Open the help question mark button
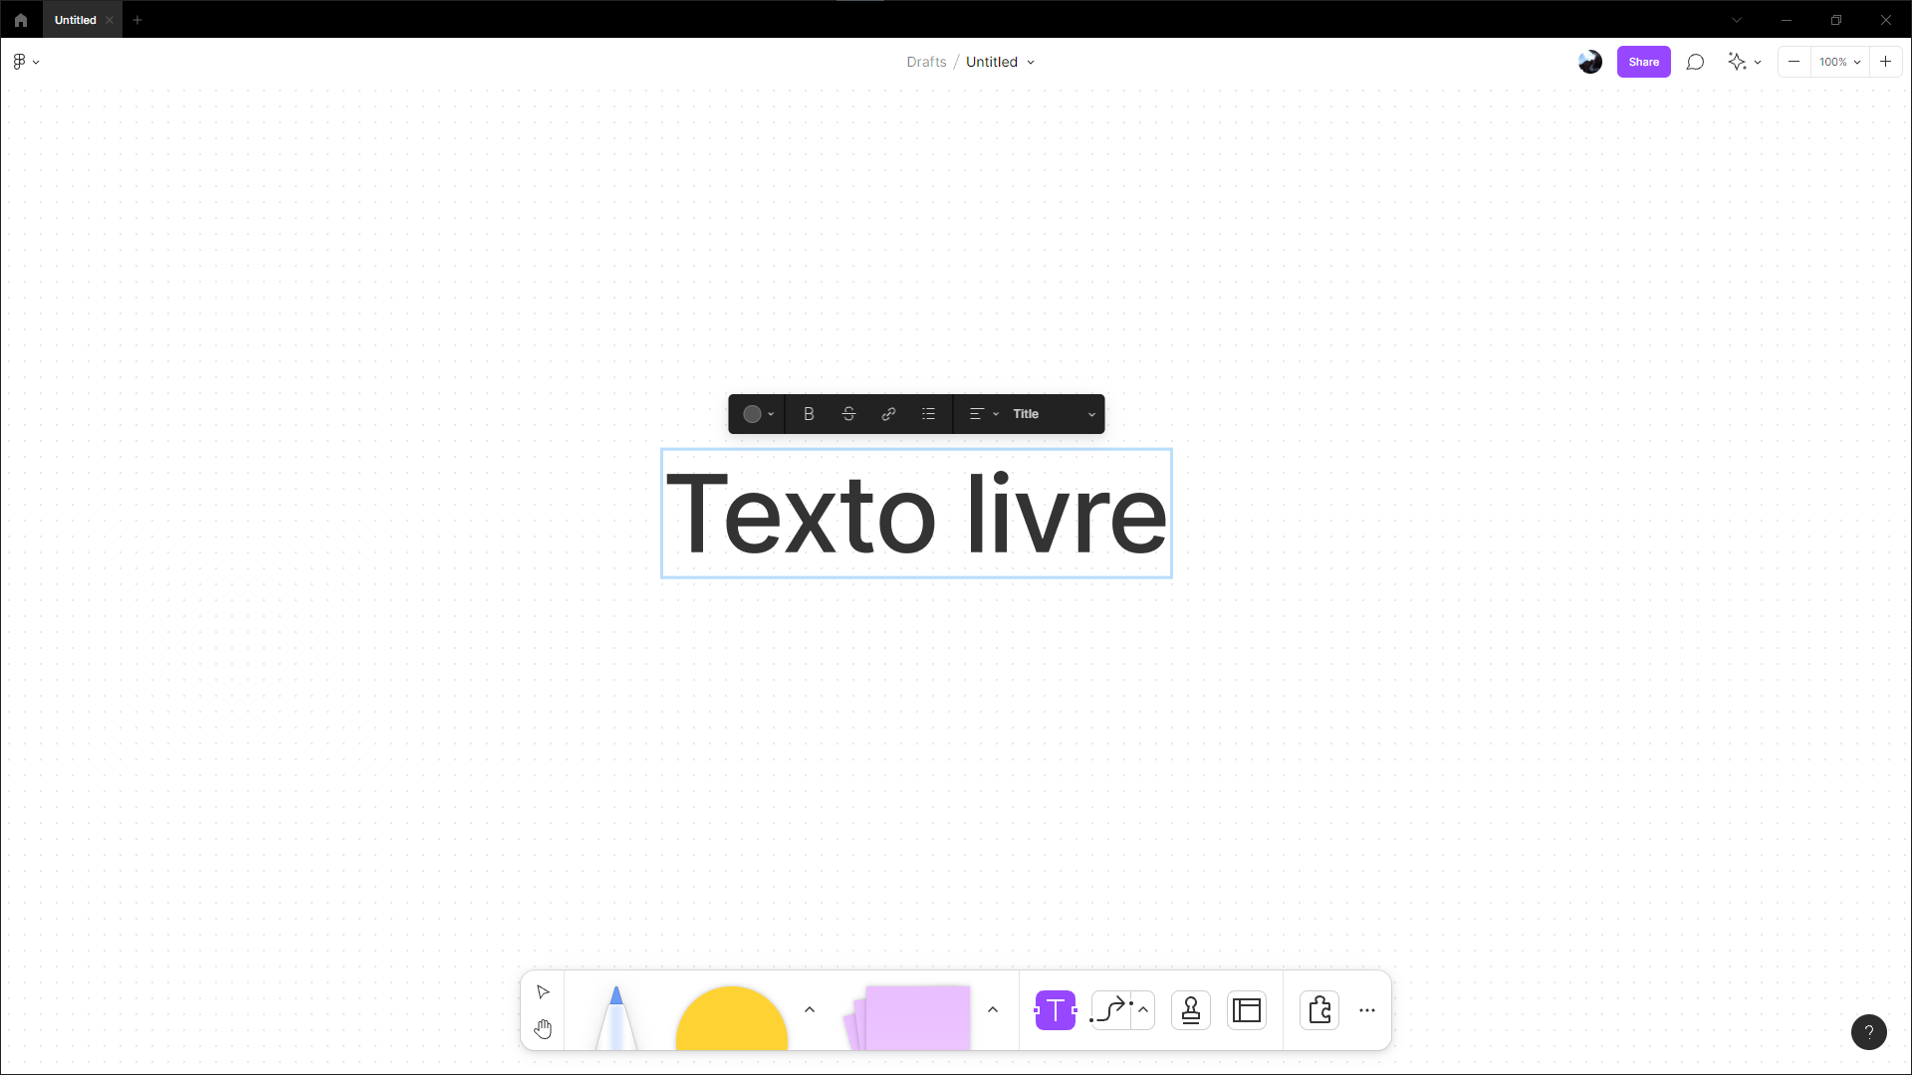1912x1075 pixels. [1869, 1032]
